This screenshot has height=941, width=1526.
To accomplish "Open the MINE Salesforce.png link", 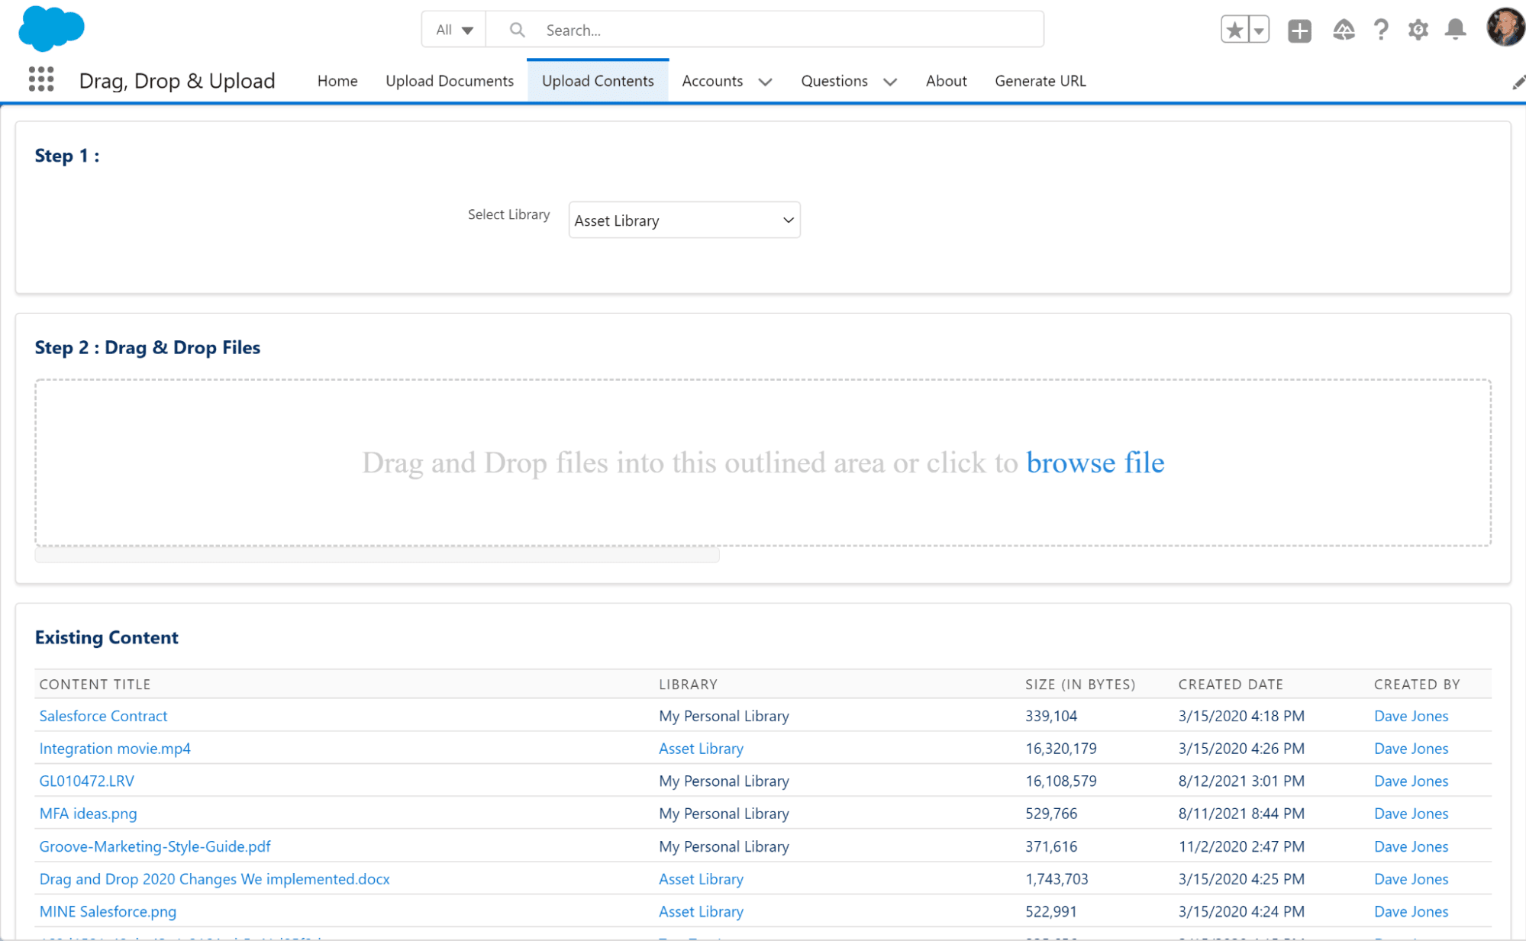I will click(108, 911).
